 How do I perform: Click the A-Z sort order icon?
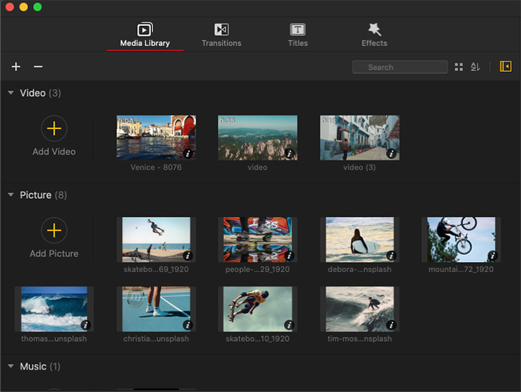click(x=475, y=67)
